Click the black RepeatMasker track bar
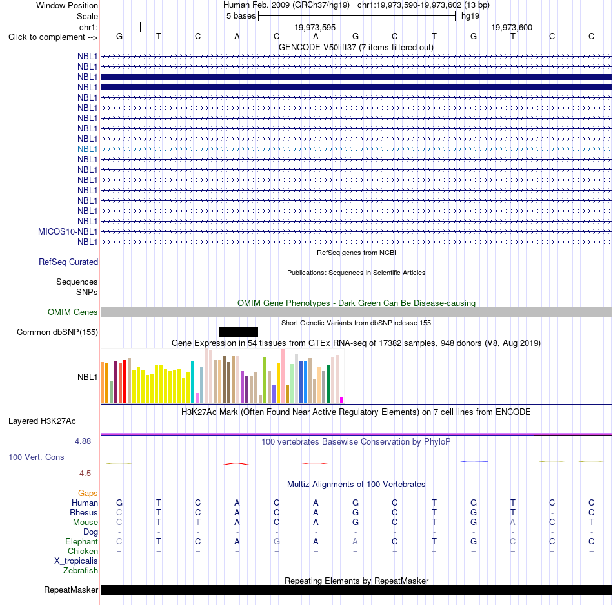 coord(357,590)
